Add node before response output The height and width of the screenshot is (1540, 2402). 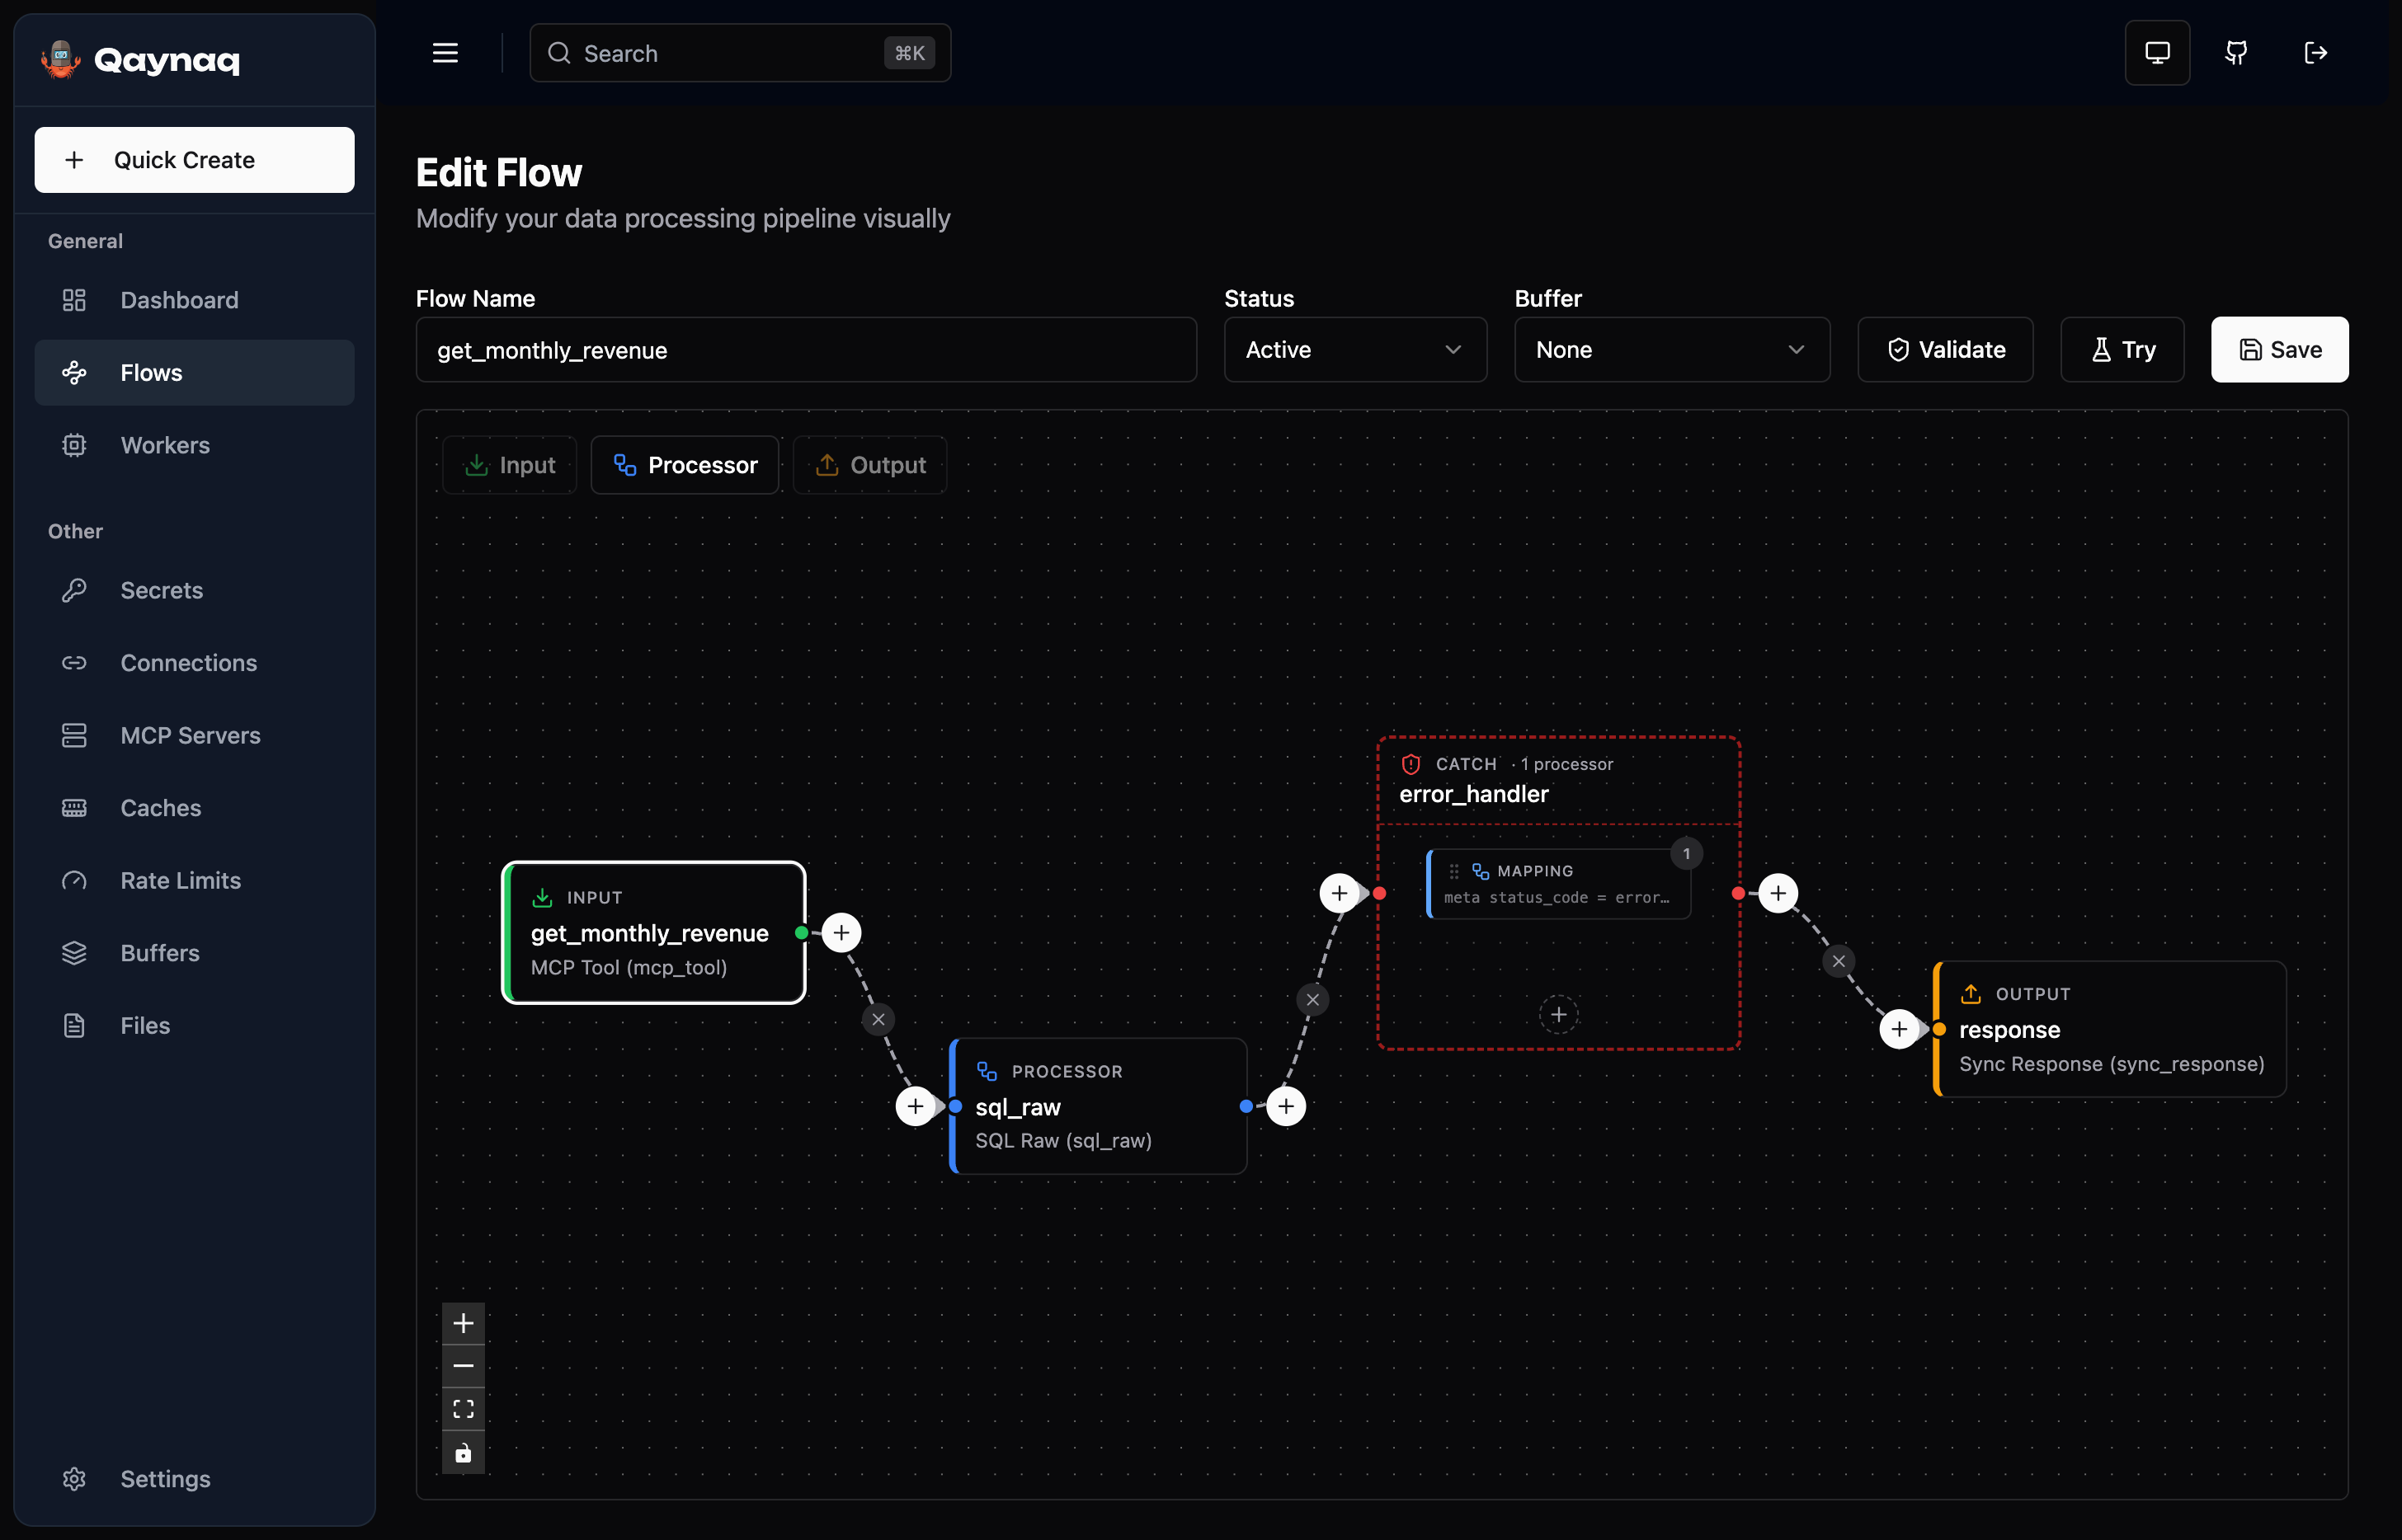pos(1900,1029)
